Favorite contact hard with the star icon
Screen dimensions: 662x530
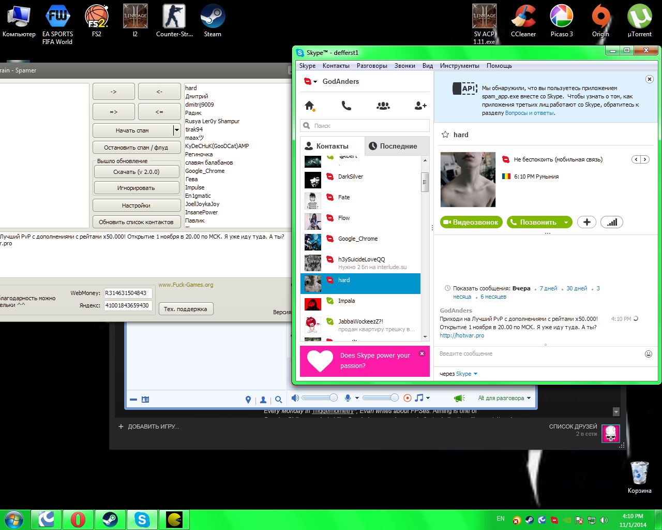(445, 135)
